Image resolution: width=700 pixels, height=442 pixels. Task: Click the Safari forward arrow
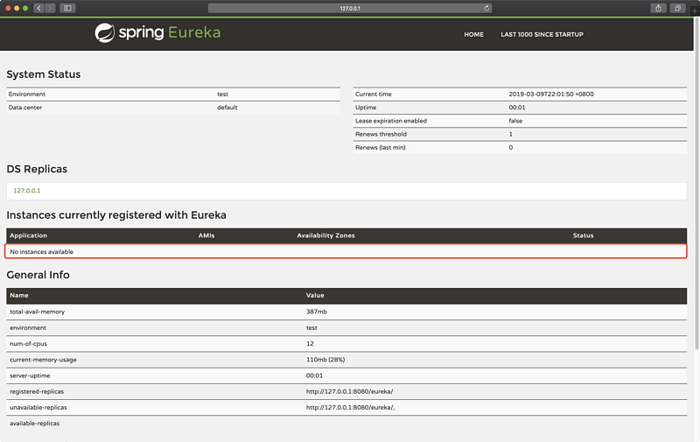[50, 8]
